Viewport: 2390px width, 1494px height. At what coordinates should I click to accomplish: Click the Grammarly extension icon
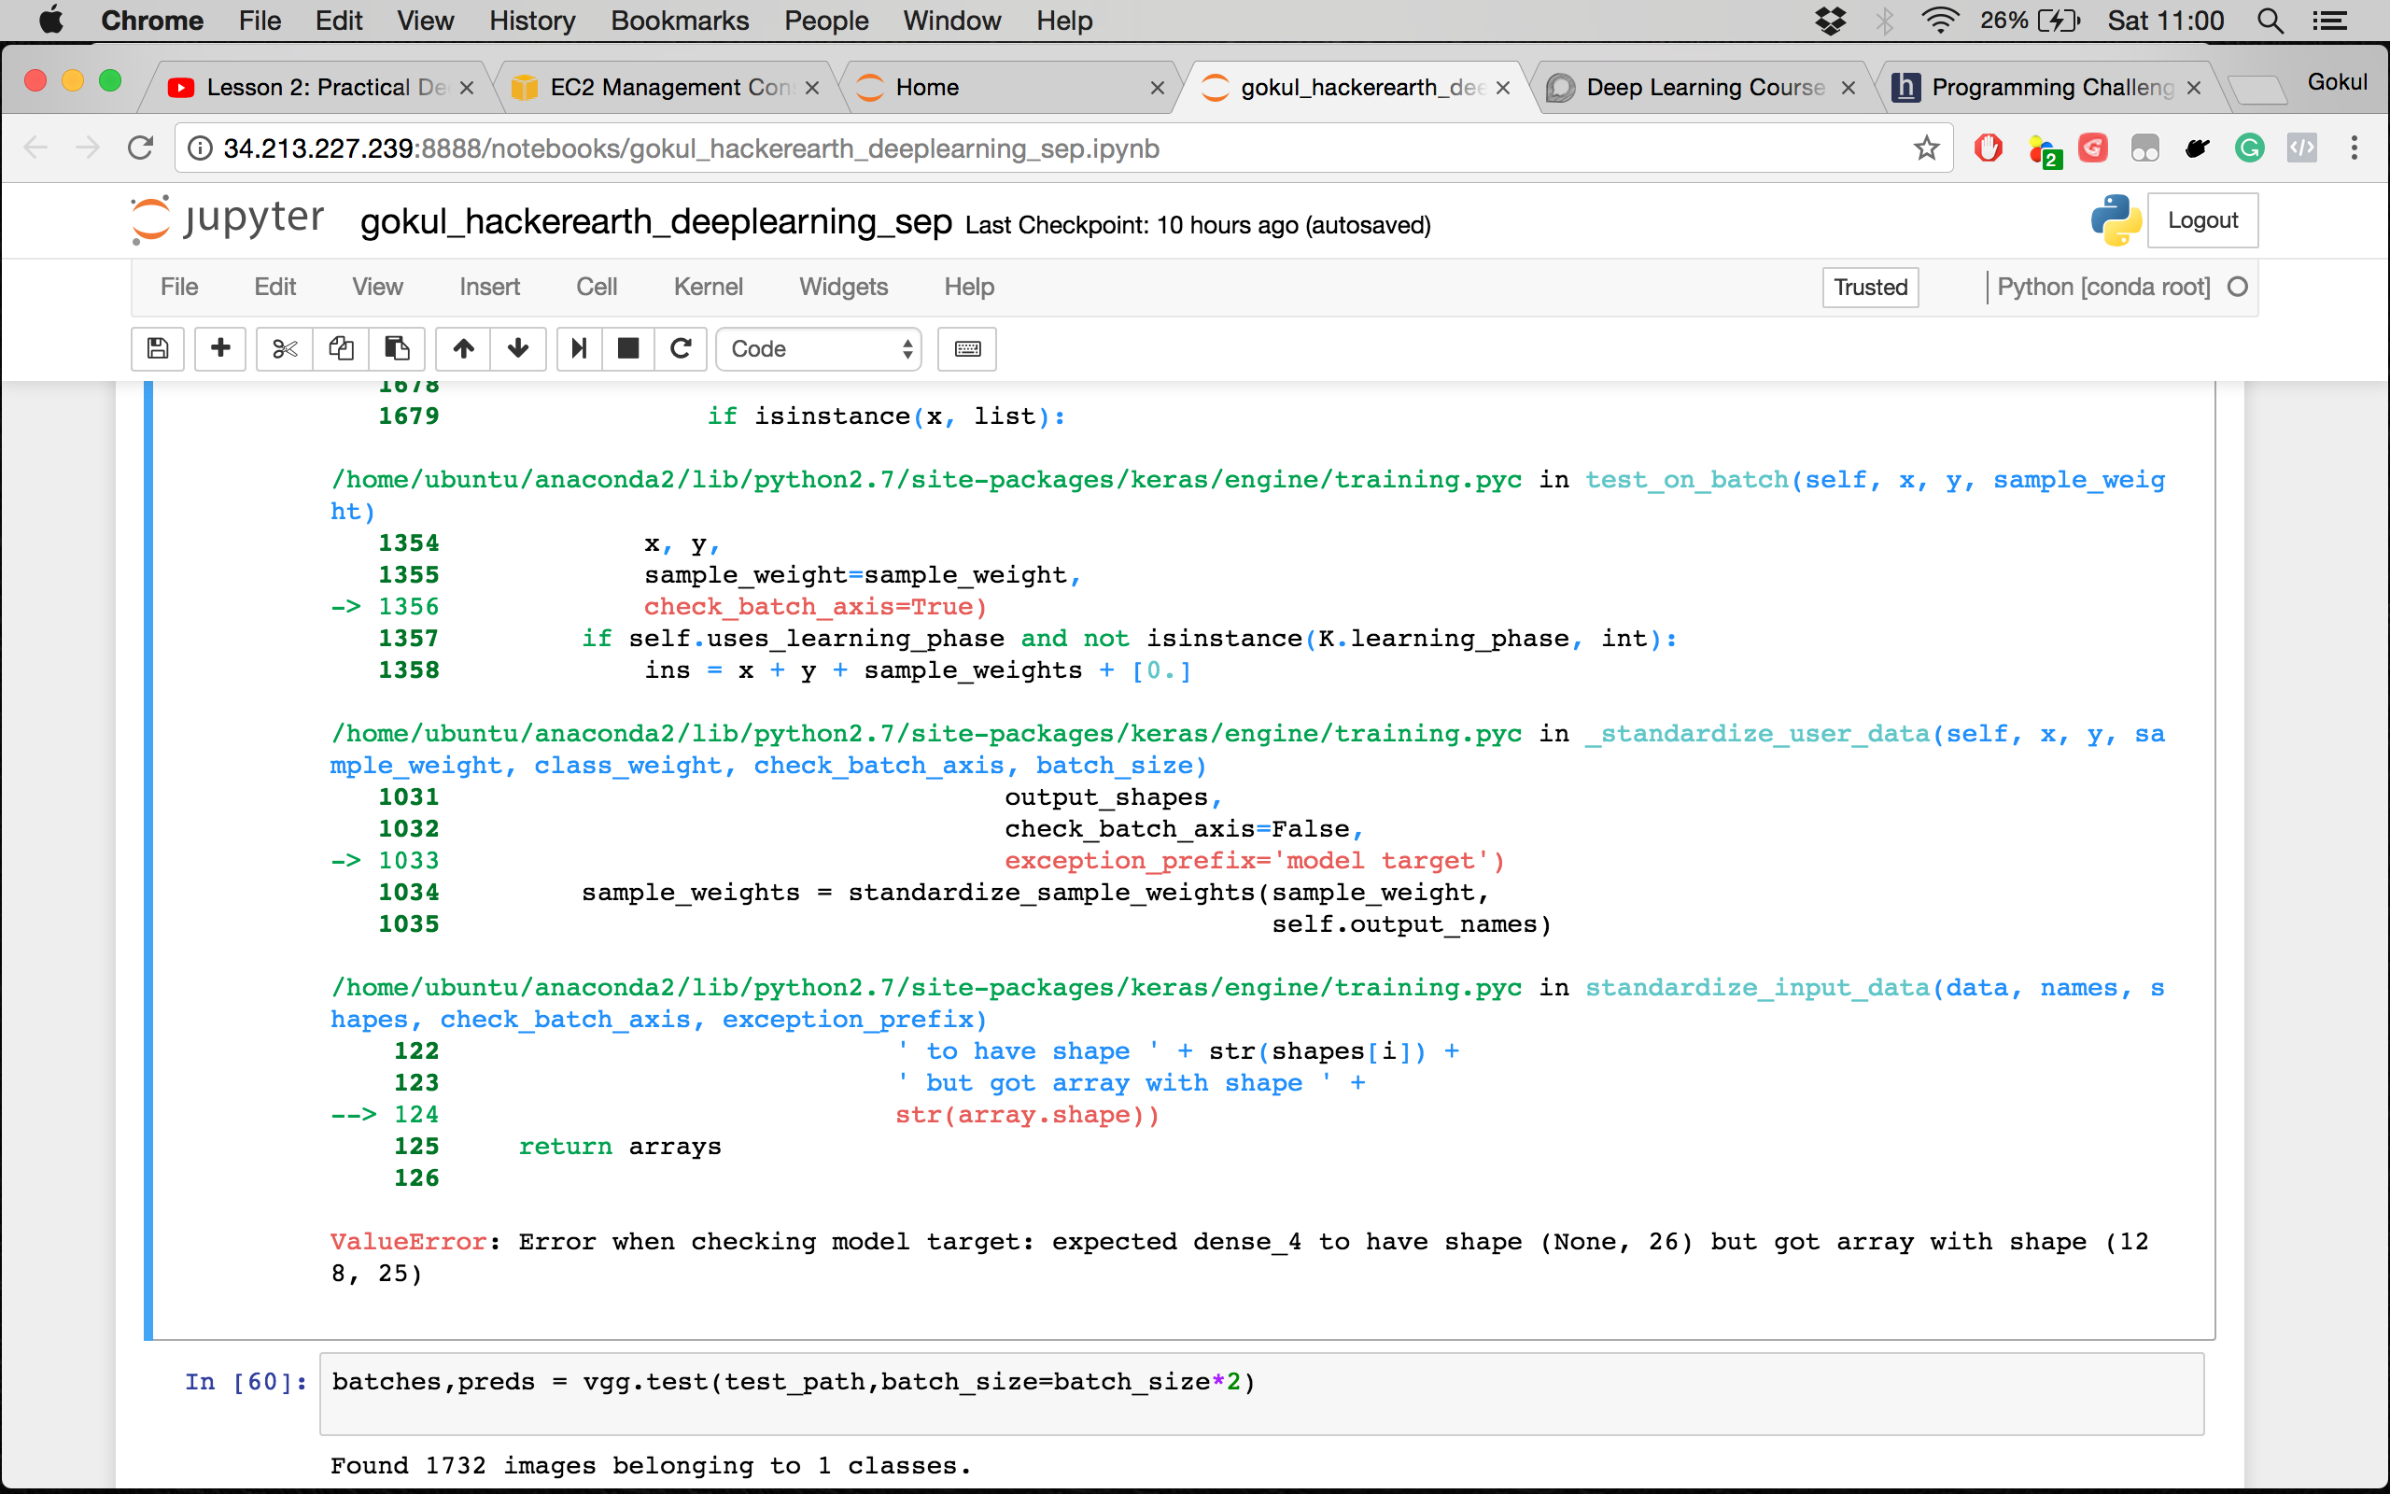tap(2249, 148)
